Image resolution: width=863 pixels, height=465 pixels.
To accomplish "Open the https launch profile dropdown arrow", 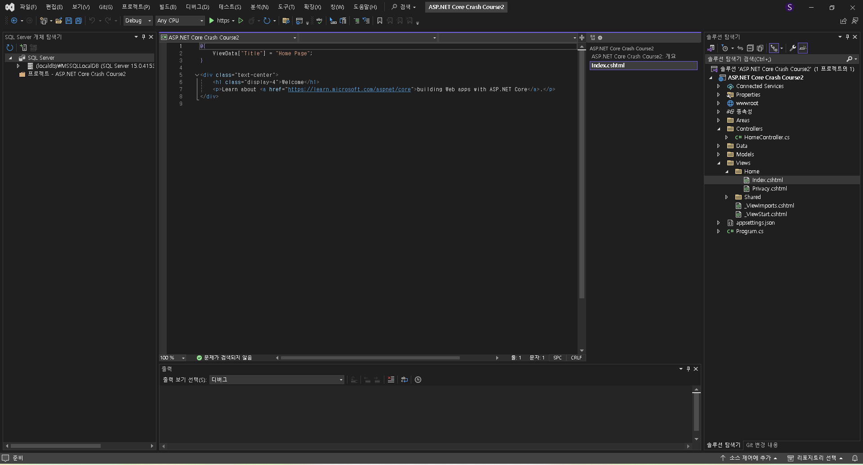I will (x=233, y=21).
